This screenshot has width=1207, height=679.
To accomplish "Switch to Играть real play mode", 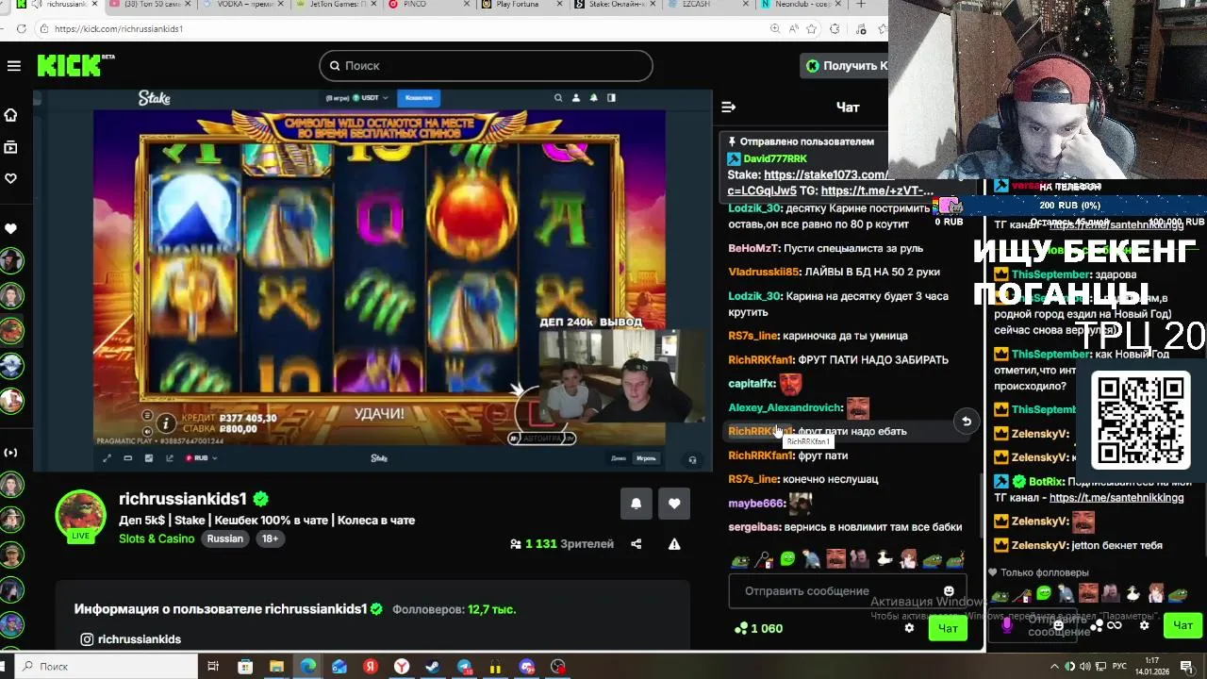I will (x=646, y=458).
